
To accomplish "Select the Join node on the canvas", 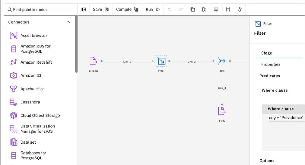I will pos(222,61).
